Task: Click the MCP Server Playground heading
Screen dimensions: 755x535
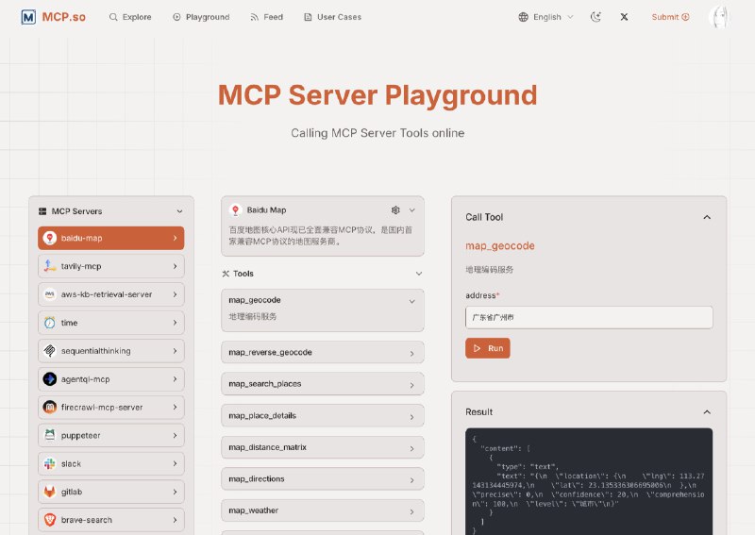Action: coord(377,95)
